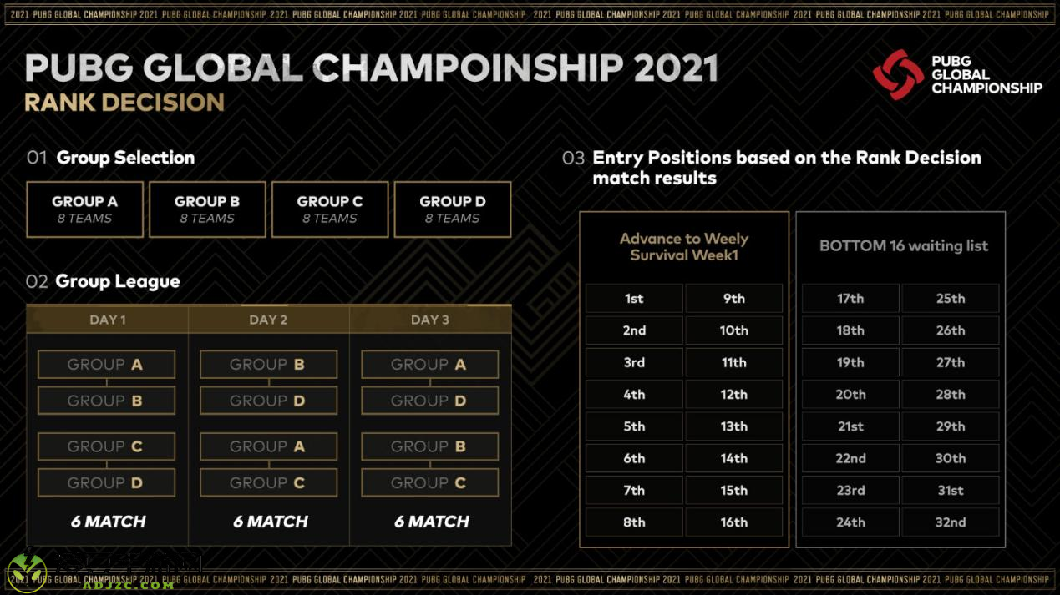Select the 9th rank cell
1060x595 pixels.
point(734,299)
